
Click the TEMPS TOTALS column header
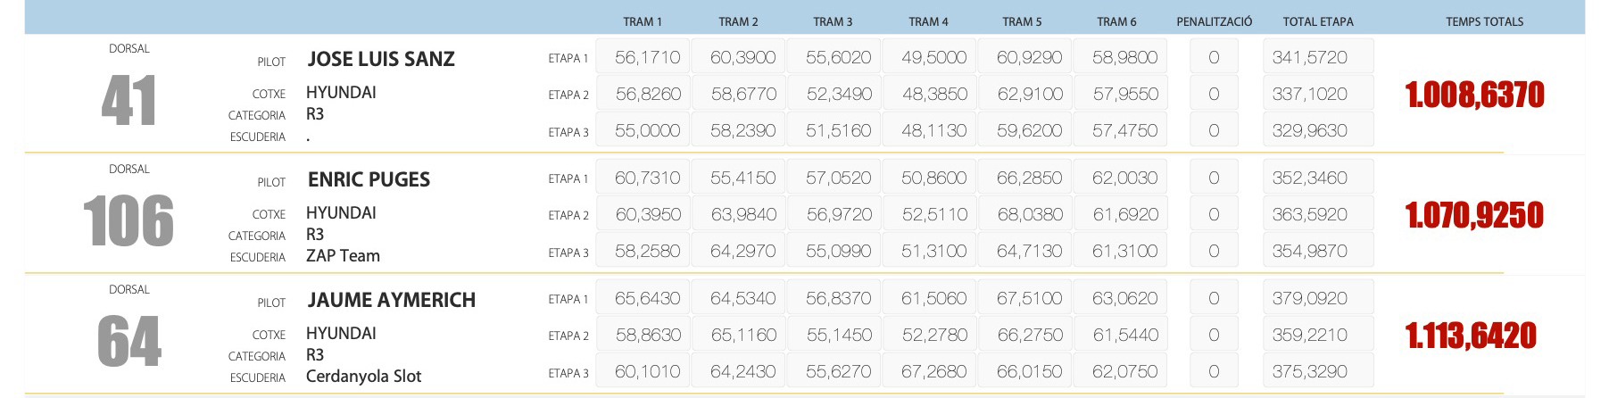pos(1484,21)
